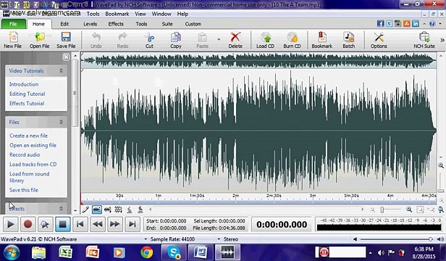Open the Editing Tutorial link
Viewport: 446px width, 261px height.
(x=28, y=94)
